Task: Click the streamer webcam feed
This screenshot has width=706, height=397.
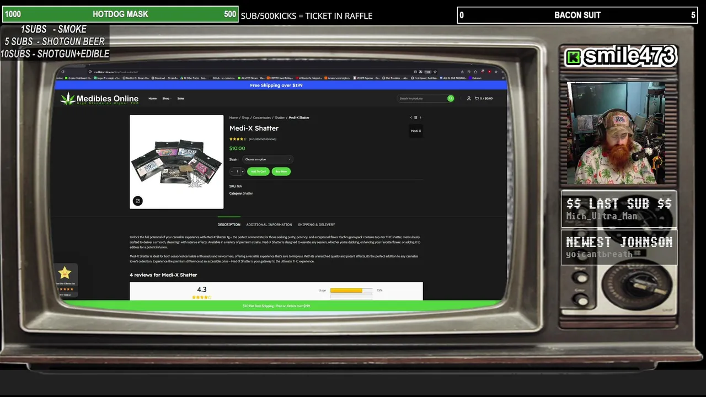Action: coord(617,133)
